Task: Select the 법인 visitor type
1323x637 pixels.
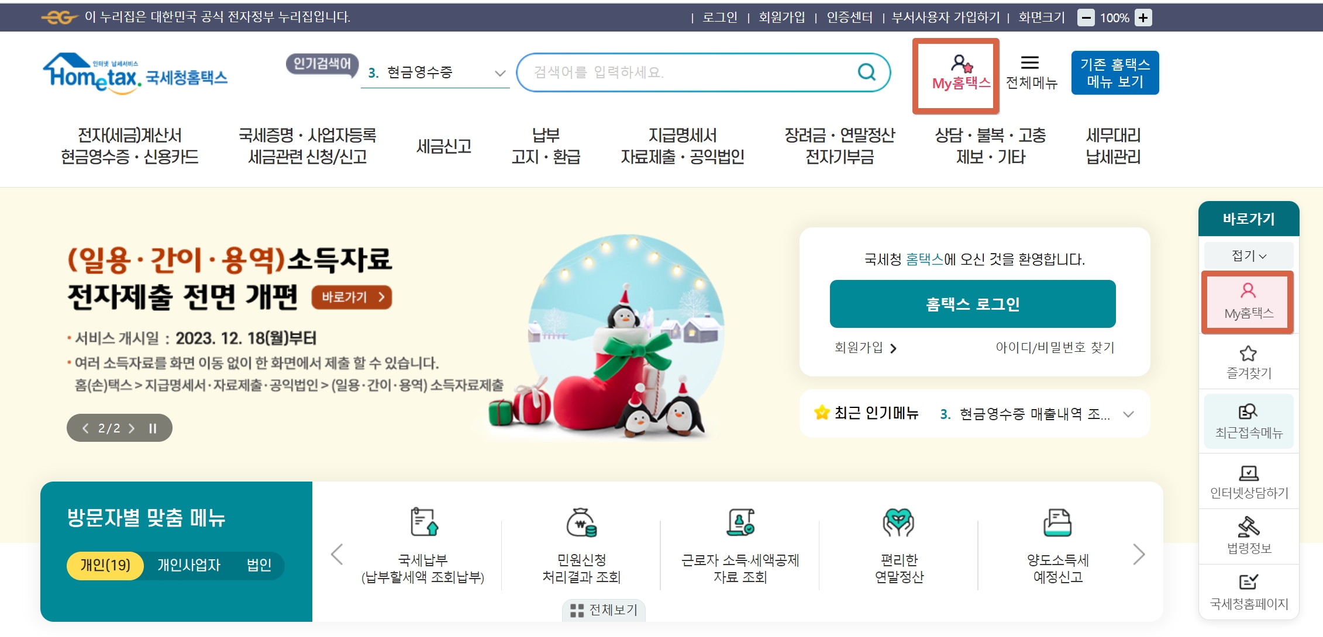Action: click(x=259, y=565)
